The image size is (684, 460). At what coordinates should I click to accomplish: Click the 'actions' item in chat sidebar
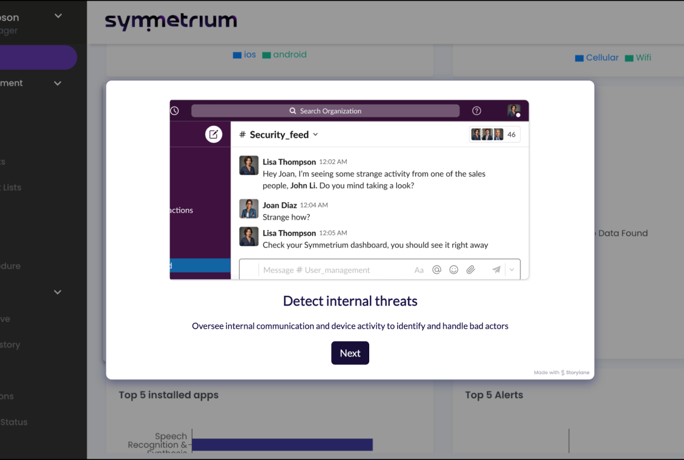182,210
